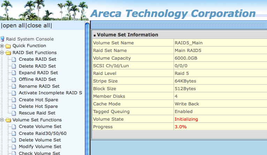267x155 pixels.
Task: Open Activate Incomplete RAID Set page
Action: point(51,93)
